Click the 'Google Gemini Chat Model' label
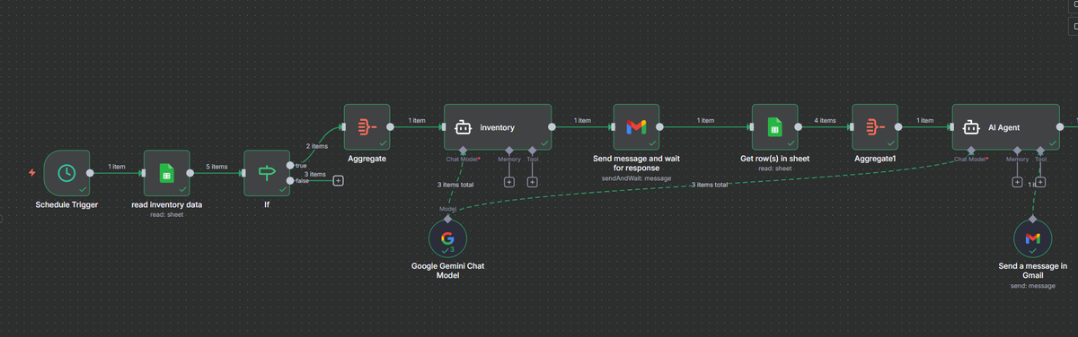This screenshot has height=337, width=1078. point(447,271)
